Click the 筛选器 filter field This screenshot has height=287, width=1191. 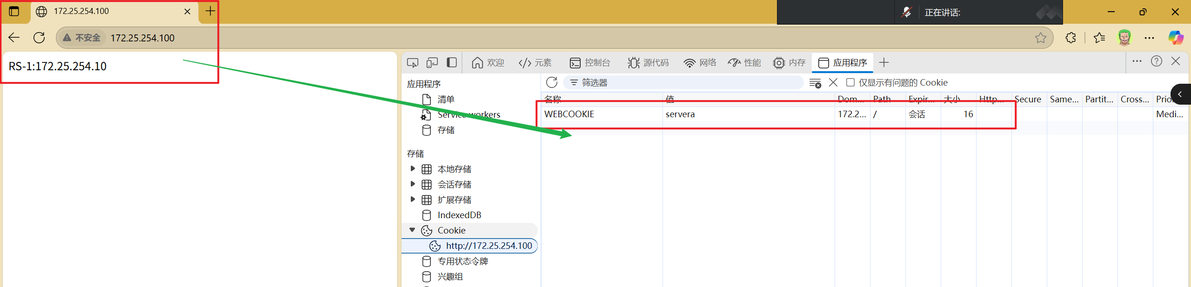tap(683, 82)
